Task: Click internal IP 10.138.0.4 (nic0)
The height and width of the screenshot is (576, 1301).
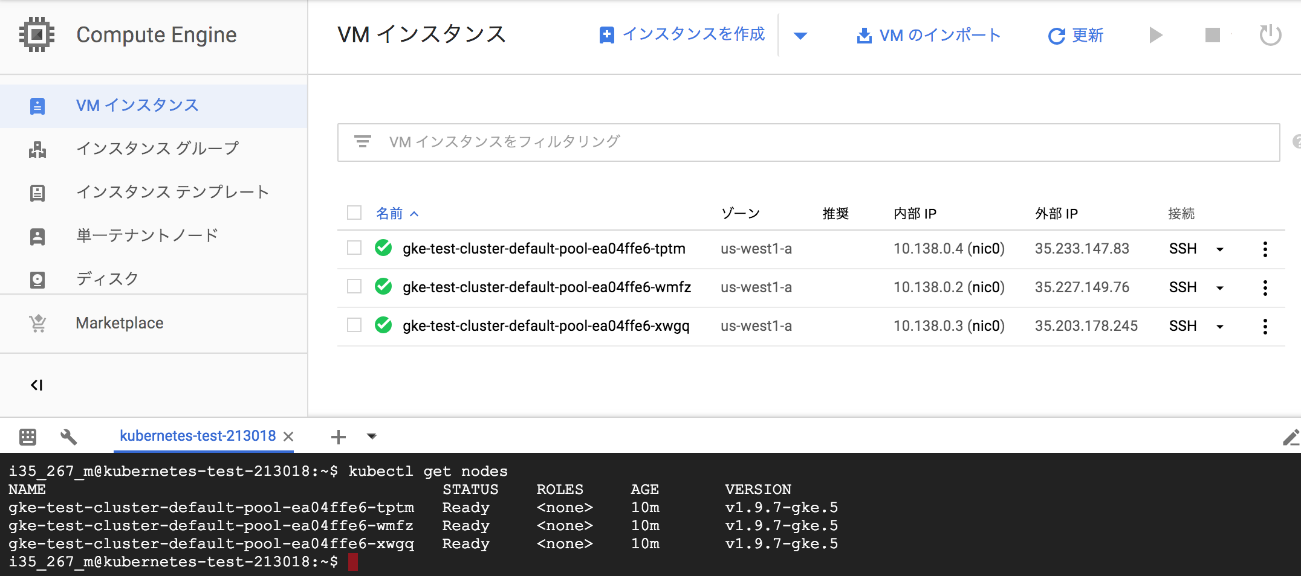Action: [949, 249]
